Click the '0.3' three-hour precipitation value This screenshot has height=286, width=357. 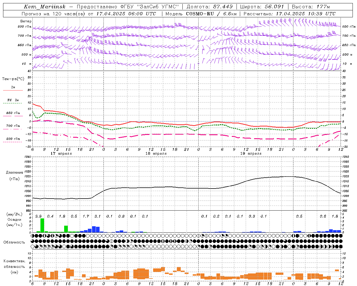[252, 216]
